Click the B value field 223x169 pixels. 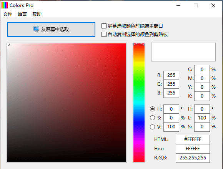[171, 93]
